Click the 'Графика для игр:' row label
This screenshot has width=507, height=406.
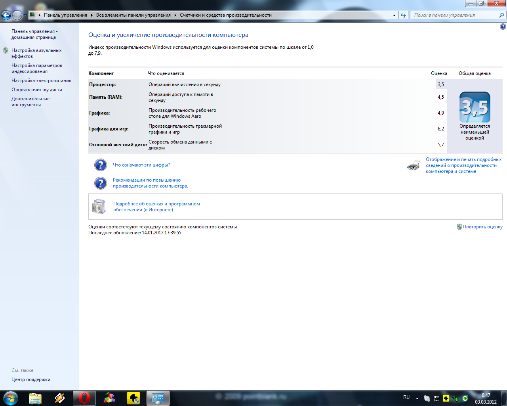coord(109,129)
